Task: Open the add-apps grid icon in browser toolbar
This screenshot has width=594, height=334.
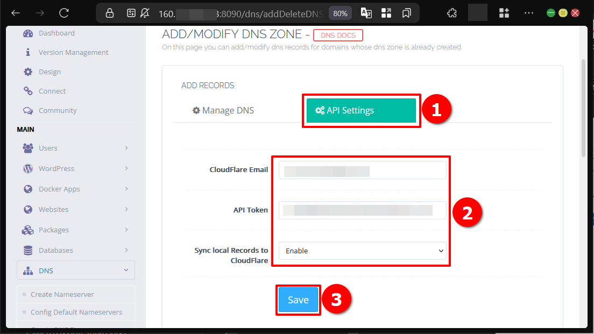Action: pos(504,13)
